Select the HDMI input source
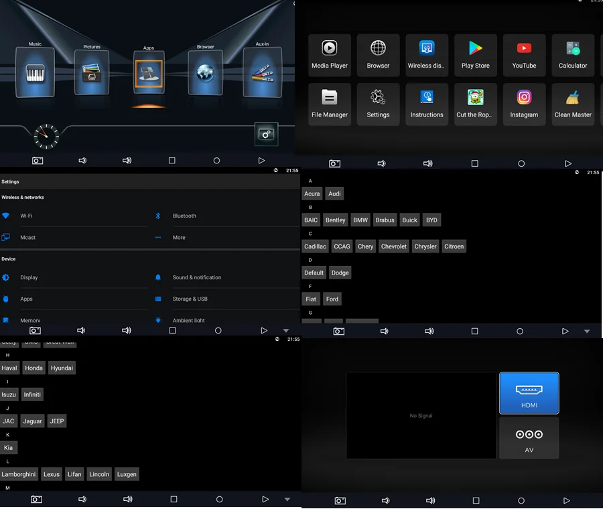The width and height of the screenshot is (603, 515). pyautogui.click(x=529, y=393)
